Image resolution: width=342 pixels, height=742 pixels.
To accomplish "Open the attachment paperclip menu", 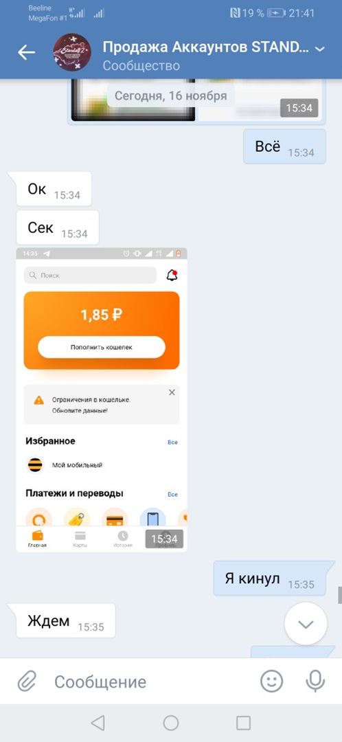I will (x=27, y=682).
